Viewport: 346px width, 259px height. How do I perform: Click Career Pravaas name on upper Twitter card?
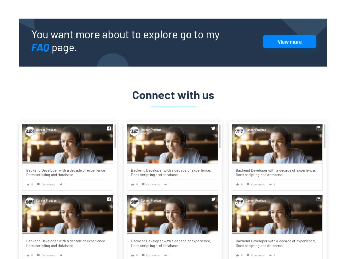(151, 130)
